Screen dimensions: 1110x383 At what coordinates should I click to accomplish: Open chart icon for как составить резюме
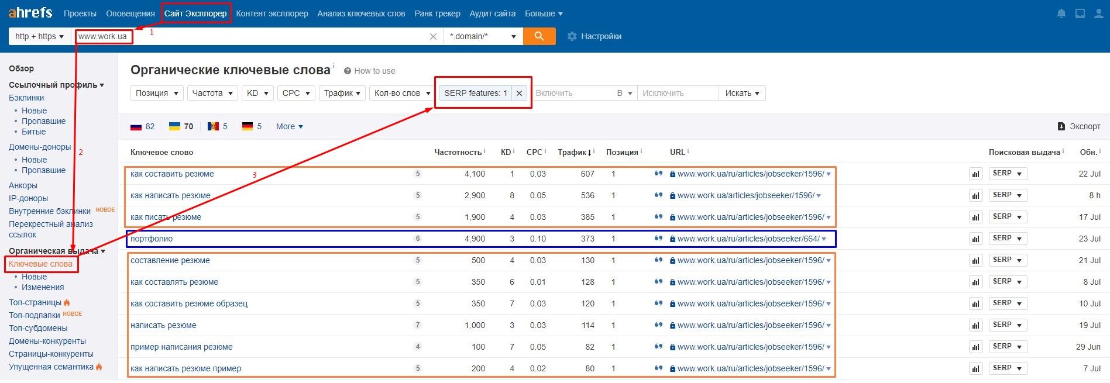pos(975,174)
